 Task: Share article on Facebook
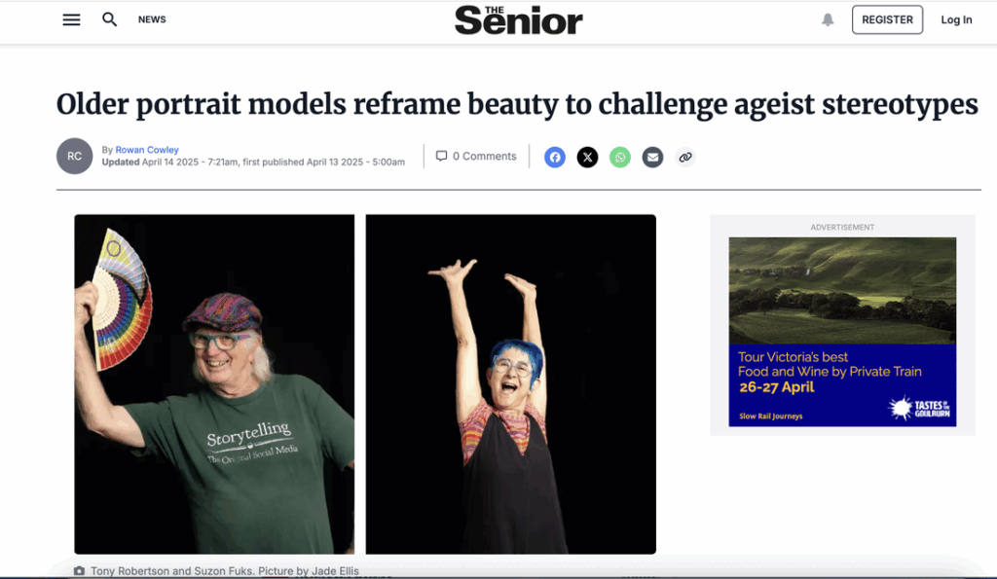click(554, 157)
